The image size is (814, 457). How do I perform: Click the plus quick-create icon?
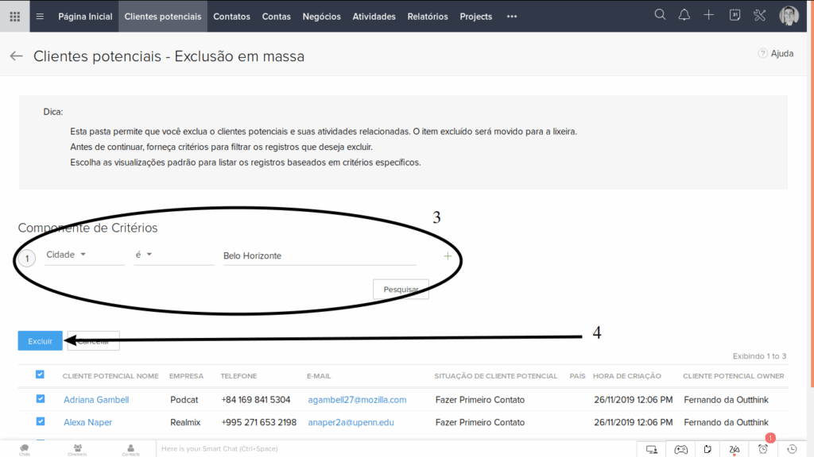click(708, 15)
